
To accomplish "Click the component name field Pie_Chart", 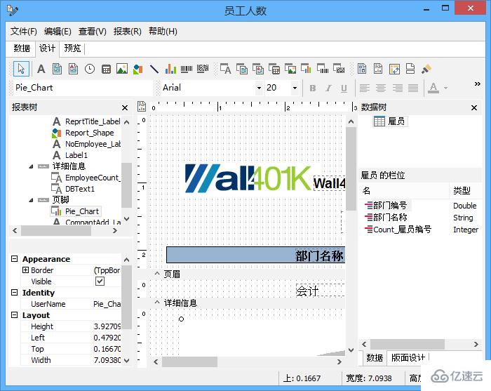I will [x=83, y=88].
